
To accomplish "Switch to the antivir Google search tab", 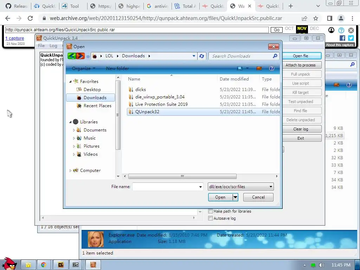I will (x=157, y=6).
